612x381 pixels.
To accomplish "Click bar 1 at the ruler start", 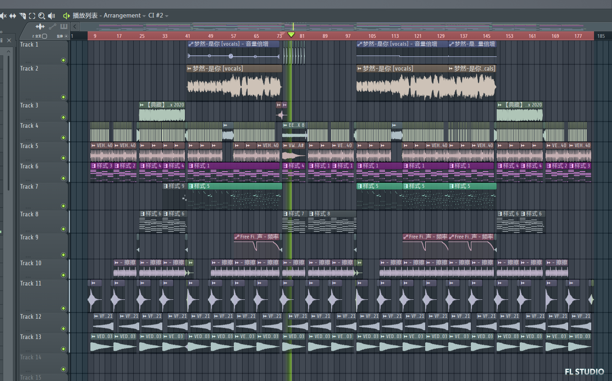I will tap(72, 36).
